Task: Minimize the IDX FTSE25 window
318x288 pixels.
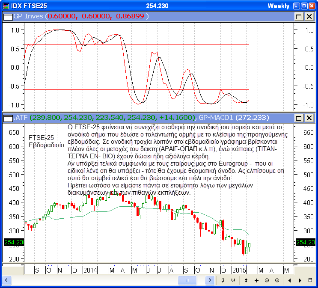Action: (296, 6)
